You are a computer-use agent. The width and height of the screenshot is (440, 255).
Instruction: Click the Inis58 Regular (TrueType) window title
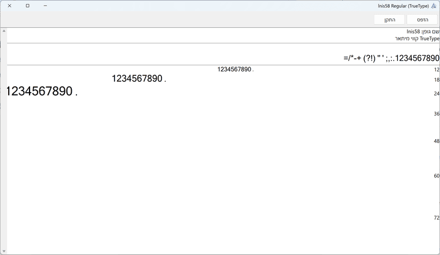(x=403, y=6)
